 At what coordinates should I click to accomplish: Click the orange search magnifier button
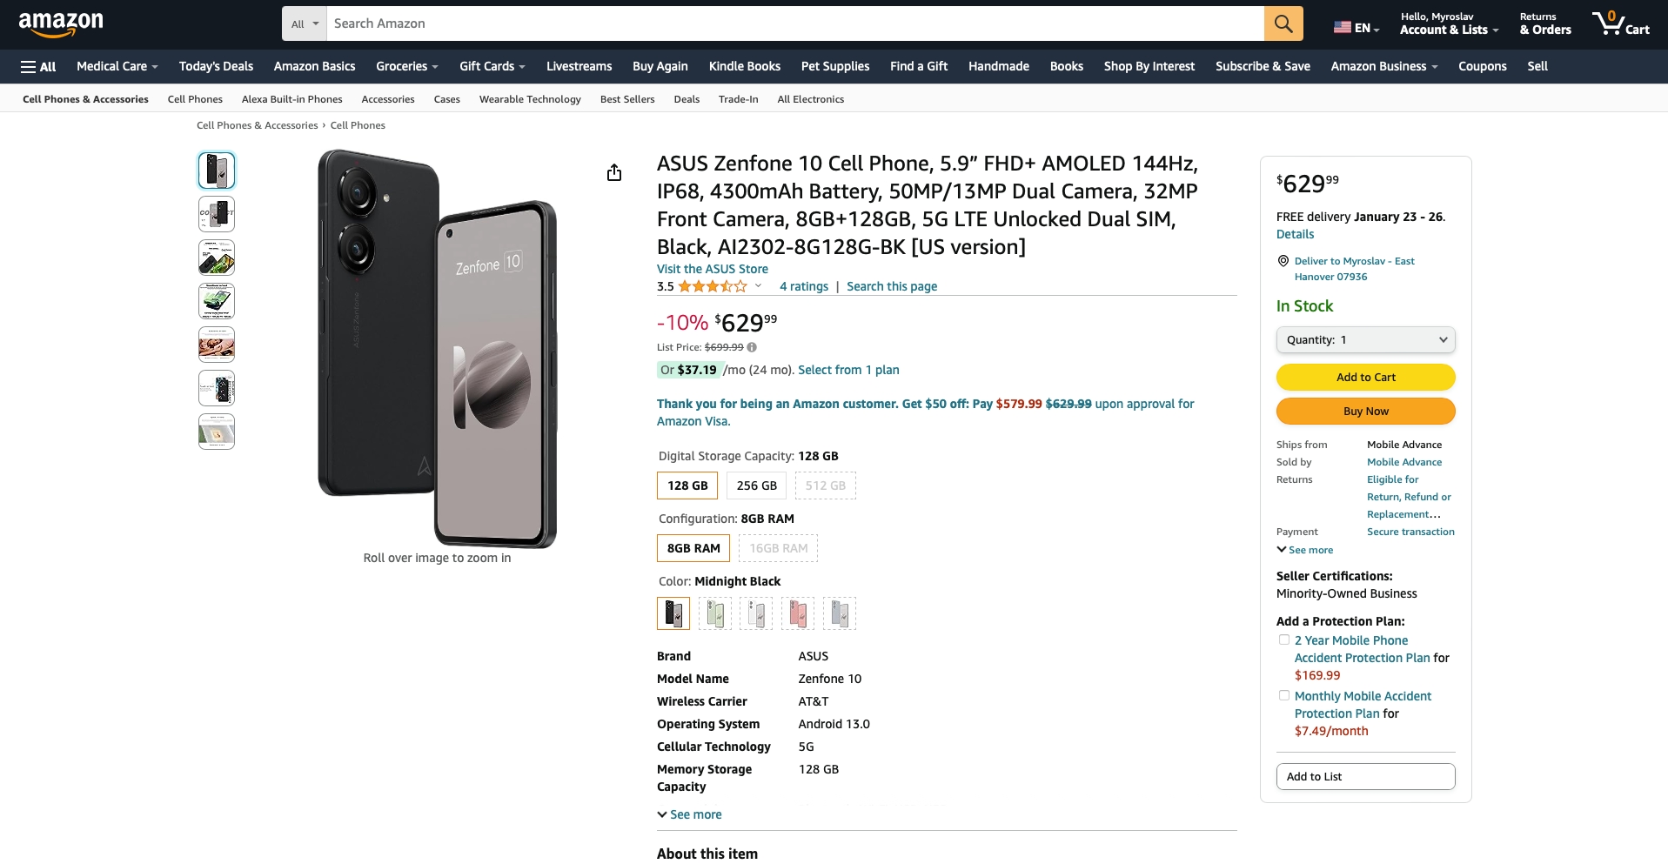coord(1283,23)
